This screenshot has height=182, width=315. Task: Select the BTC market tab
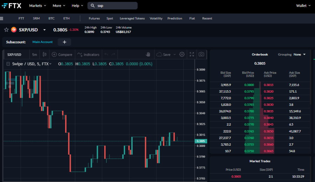click(51, 18)
